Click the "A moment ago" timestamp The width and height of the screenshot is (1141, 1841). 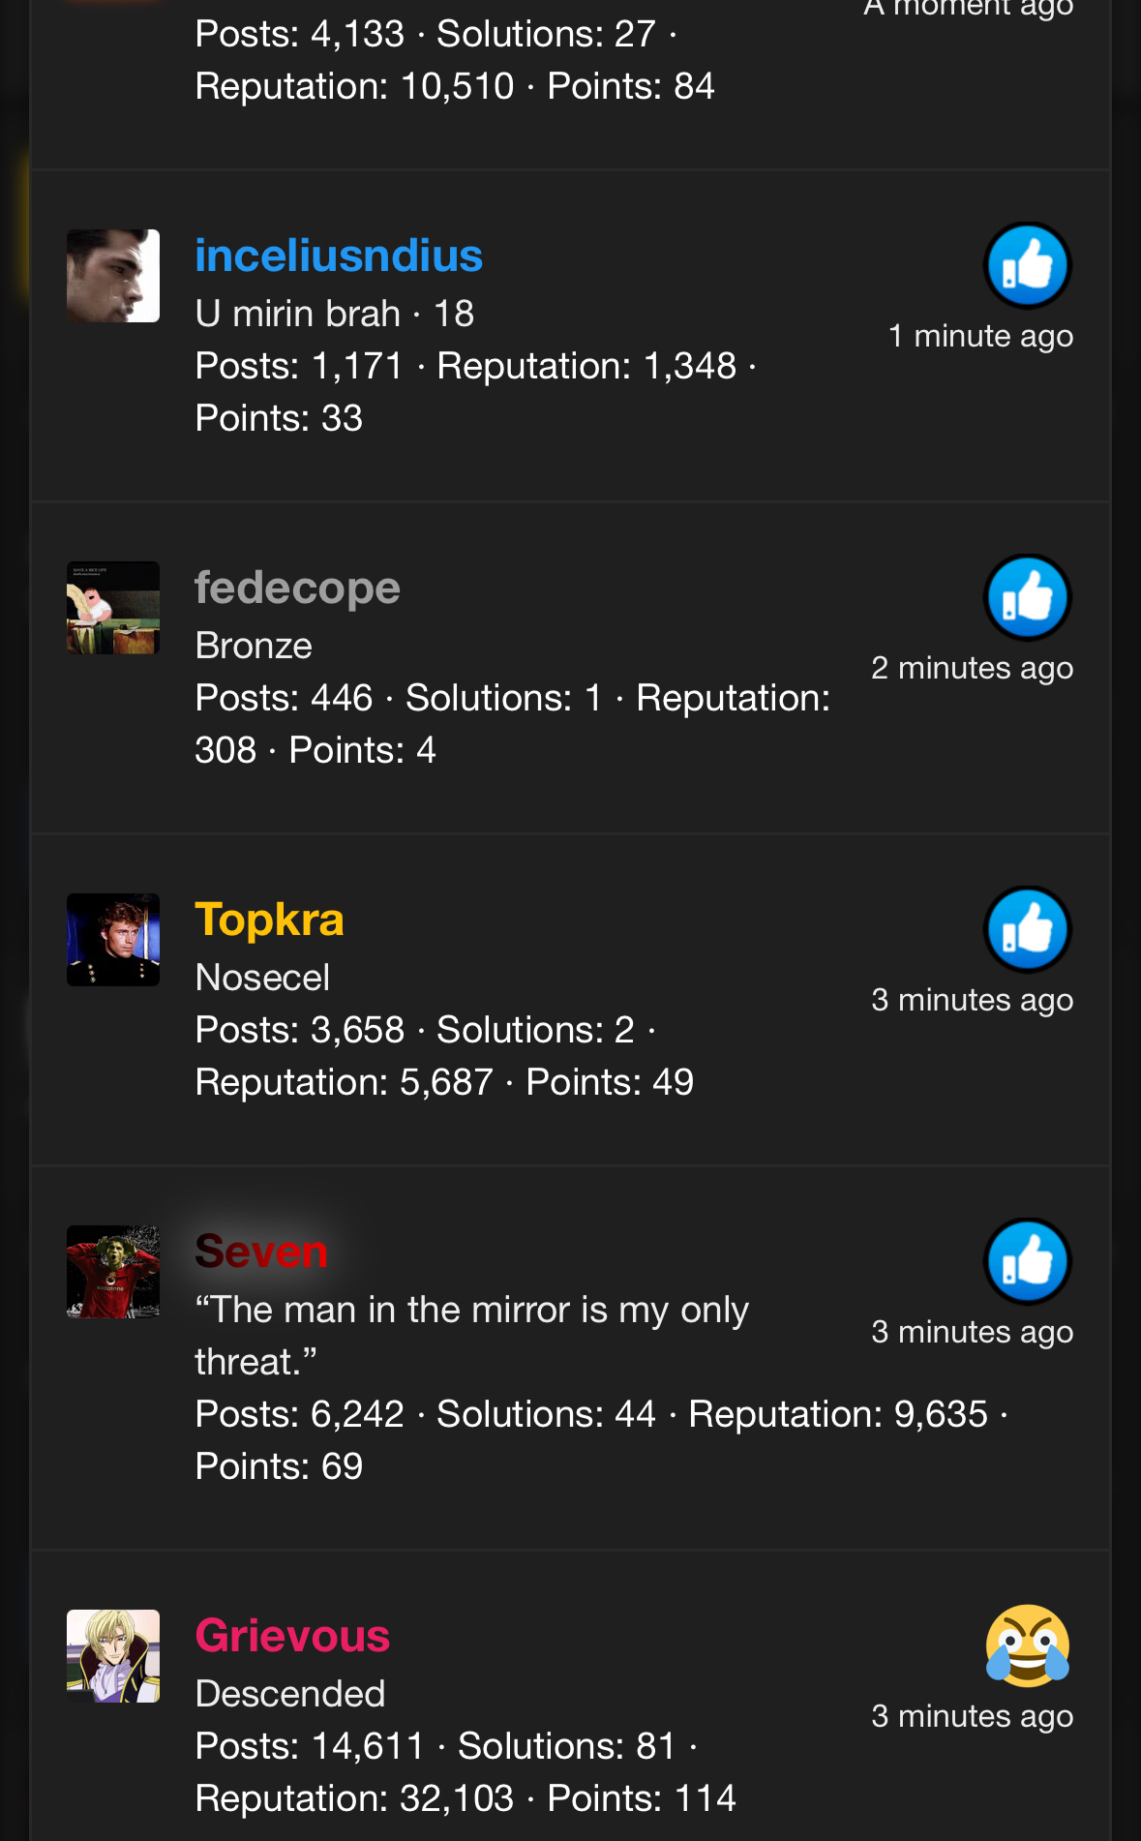tap(968, 8)
